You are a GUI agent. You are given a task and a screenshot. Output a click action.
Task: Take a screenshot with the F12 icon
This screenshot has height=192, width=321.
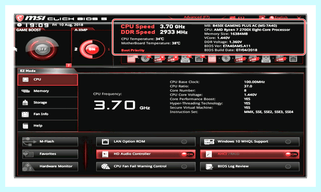(x=237, y=18)
